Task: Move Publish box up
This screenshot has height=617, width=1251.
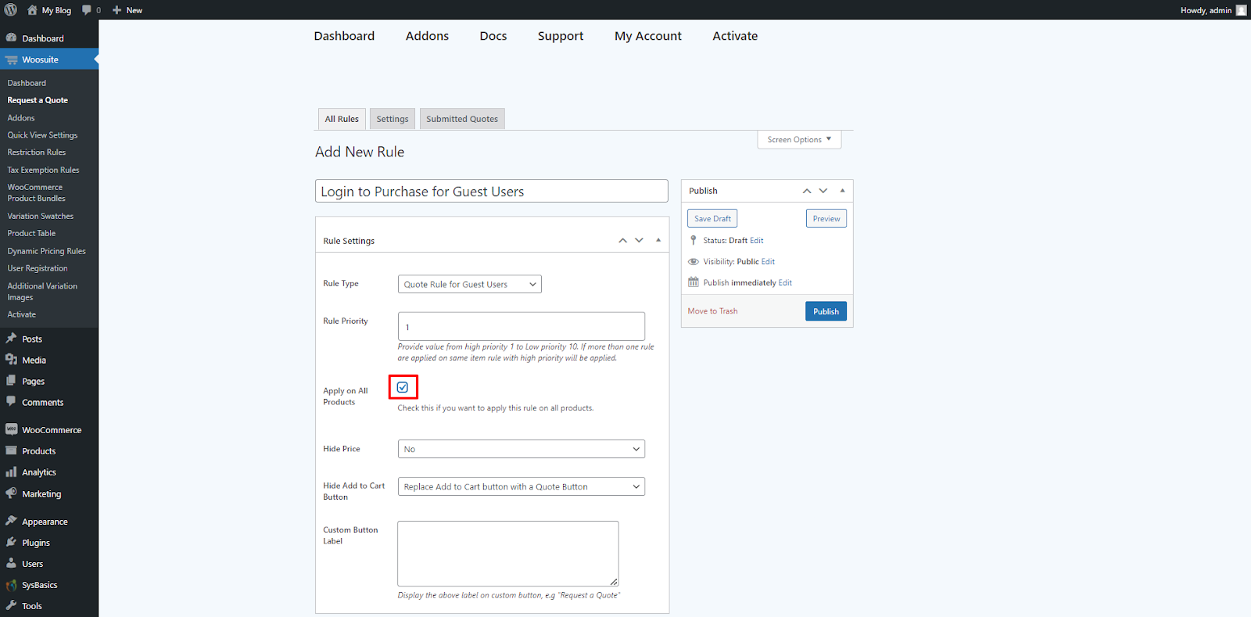Action: tap(807, 191)
